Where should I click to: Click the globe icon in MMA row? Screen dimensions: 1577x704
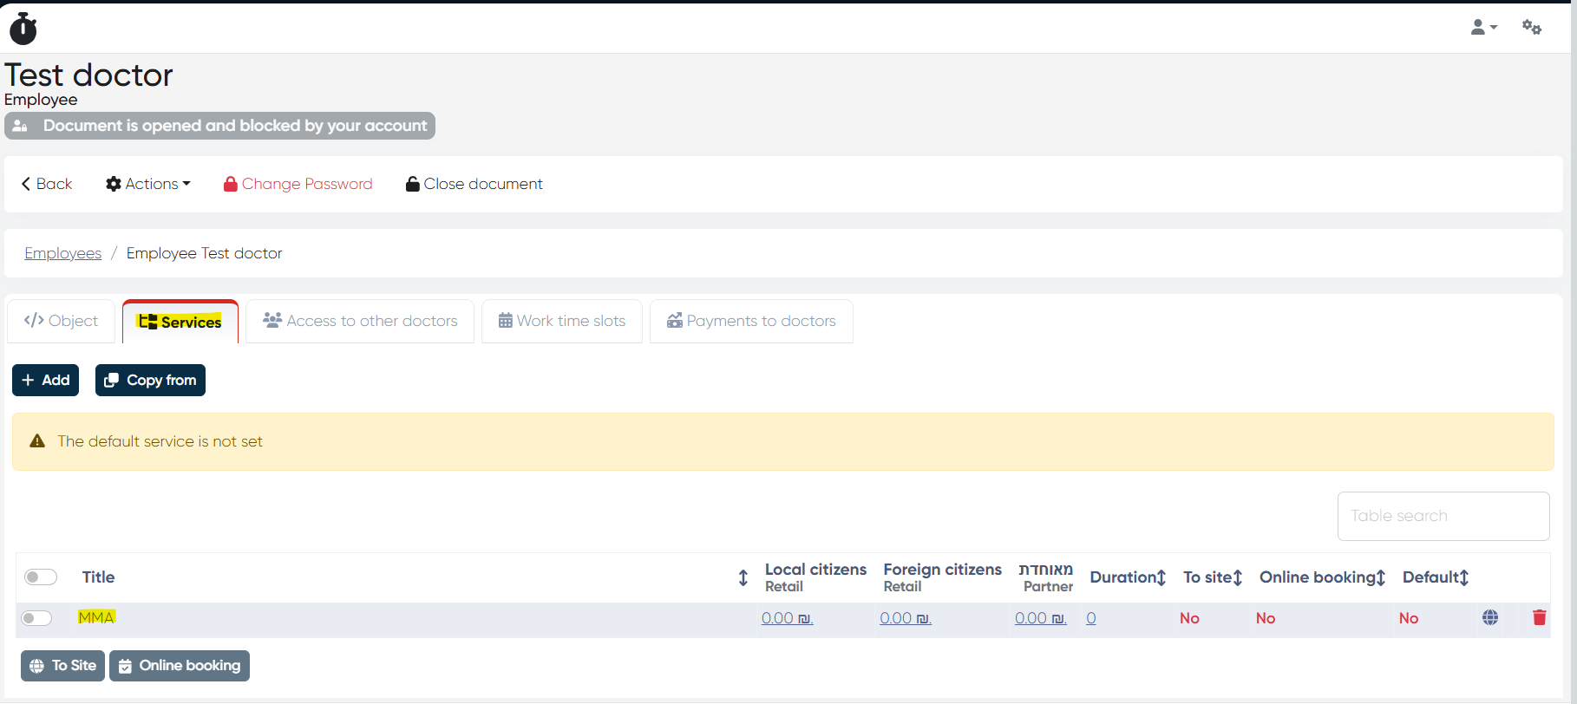click(1489, 617)
